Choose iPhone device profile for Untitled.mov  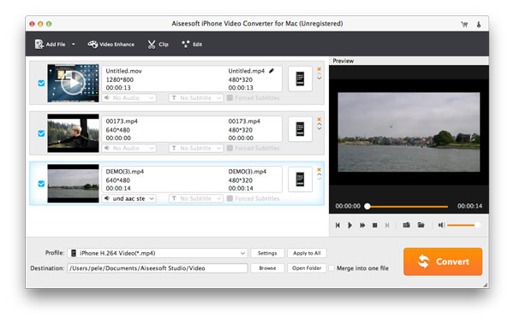point(301,79)
